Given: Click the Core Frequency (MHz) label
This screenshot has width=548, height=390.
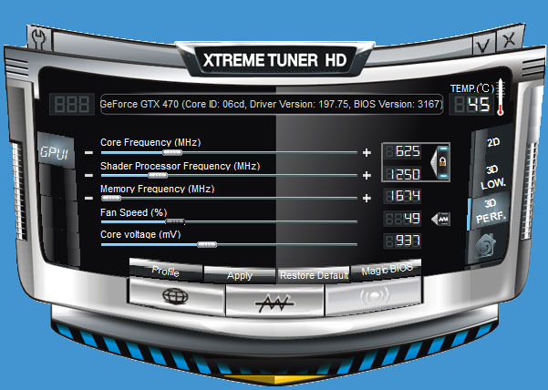Looking at the screenshot, I should [150, 142].
